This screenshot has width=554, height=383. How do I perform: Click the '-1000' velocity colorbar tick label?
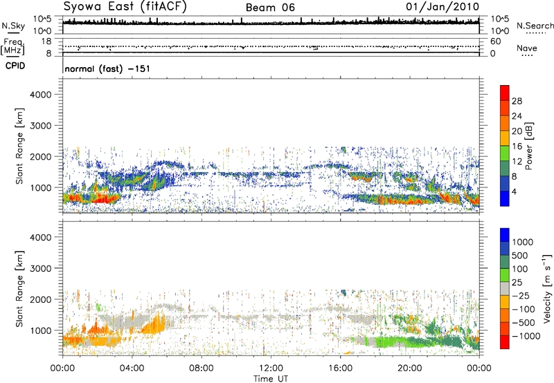[x=526, y=336]
